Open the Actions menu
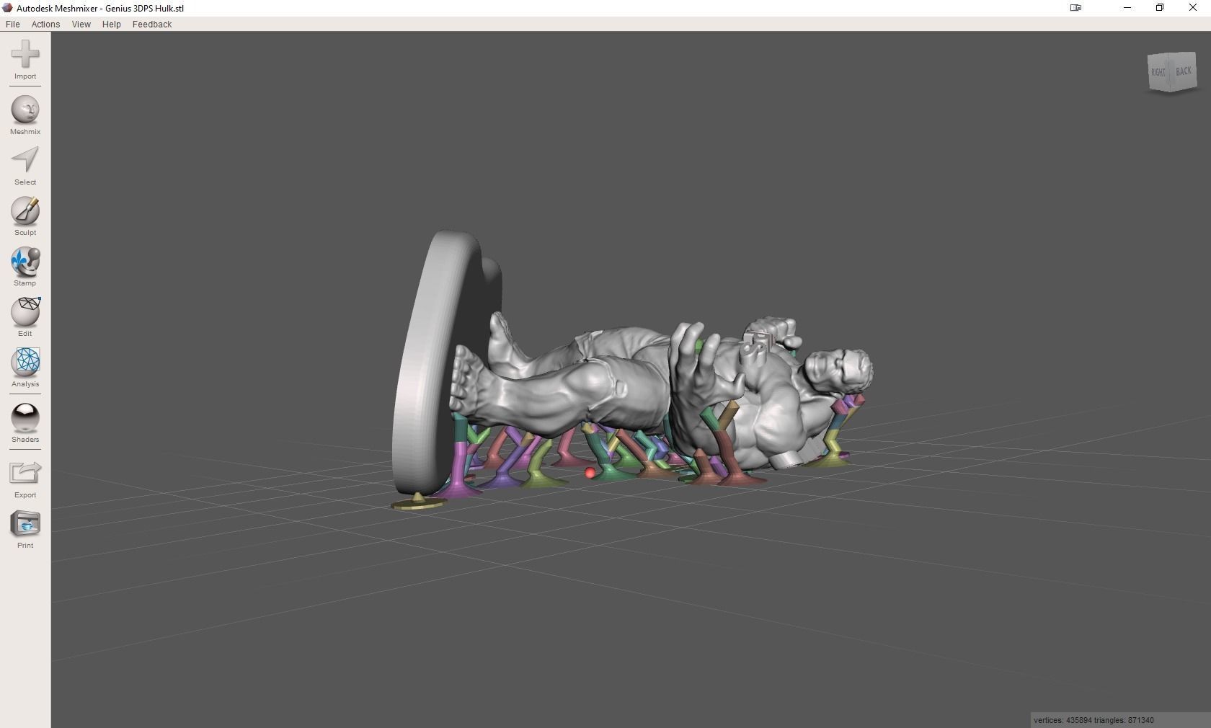This screenshot has height=728, width=1211. [45, 24]
